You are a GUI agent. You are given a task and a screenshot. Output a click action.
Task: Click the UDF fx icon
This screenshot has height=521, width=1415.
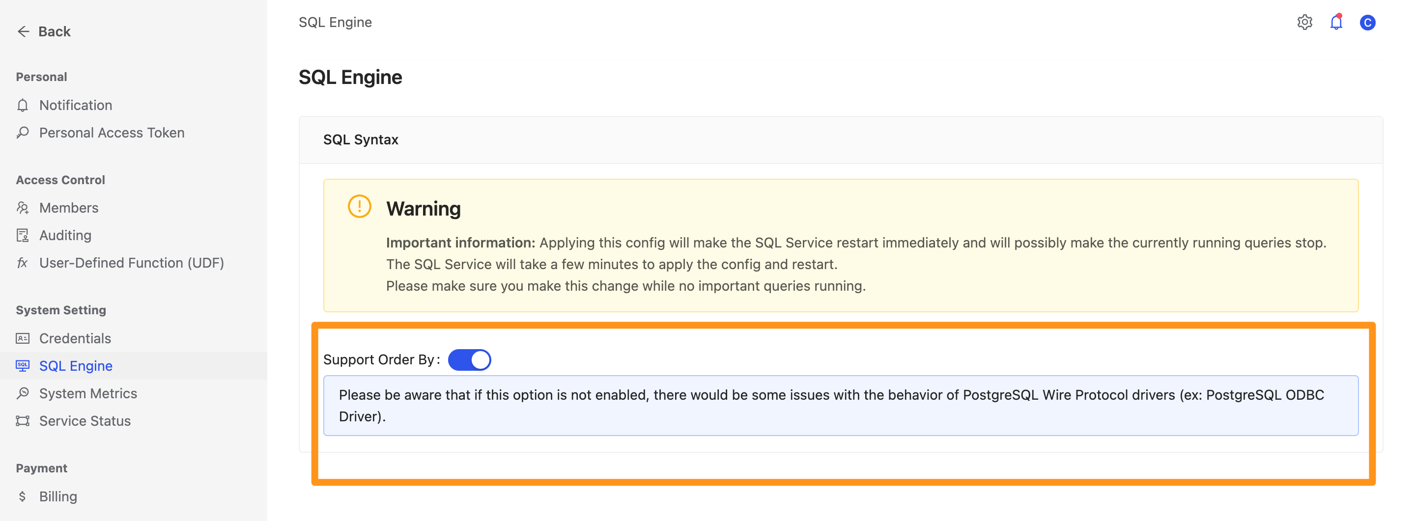[23, 263]
